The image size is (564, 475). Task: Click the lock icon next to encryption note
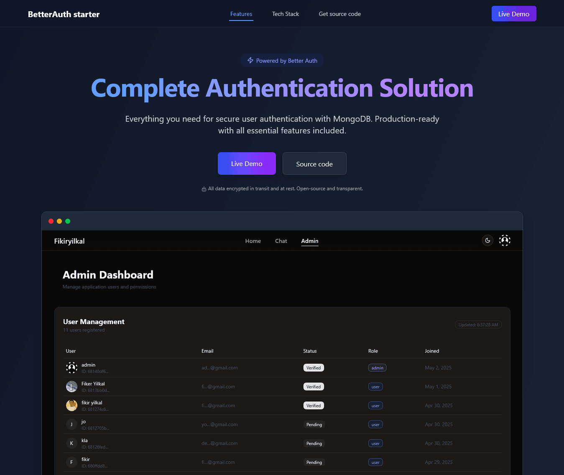(x=204, y=189)
